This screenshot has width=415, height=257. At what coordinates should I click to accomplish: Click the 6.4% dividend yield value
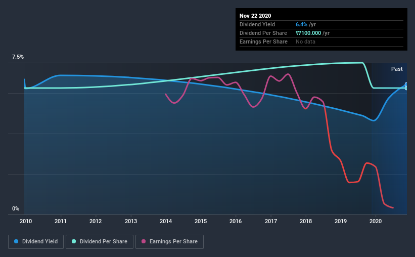[x=301, y=24]
